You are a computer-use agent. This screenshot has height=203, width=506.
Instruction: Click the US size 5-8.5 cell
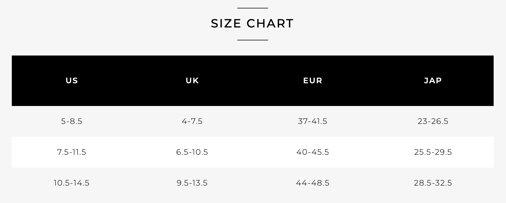[x=72, y=121]
